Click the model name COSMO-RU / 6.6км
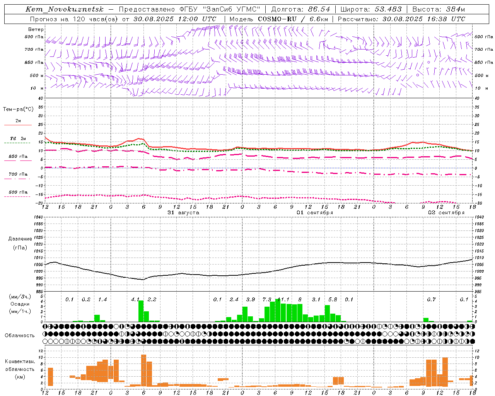The height and width of the screenshot is (396, 495). click(293, 19)
